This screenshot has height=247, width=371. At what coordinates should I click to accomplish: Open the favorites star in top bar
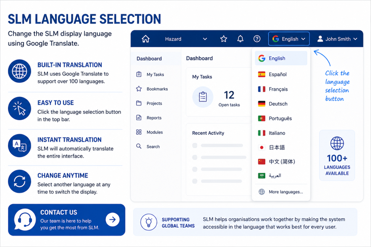point(224,39)
